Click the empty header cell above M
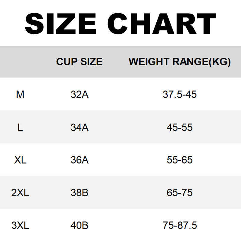Image resolution: width=241 pixels, height=241 pixels. coord(20,62)
